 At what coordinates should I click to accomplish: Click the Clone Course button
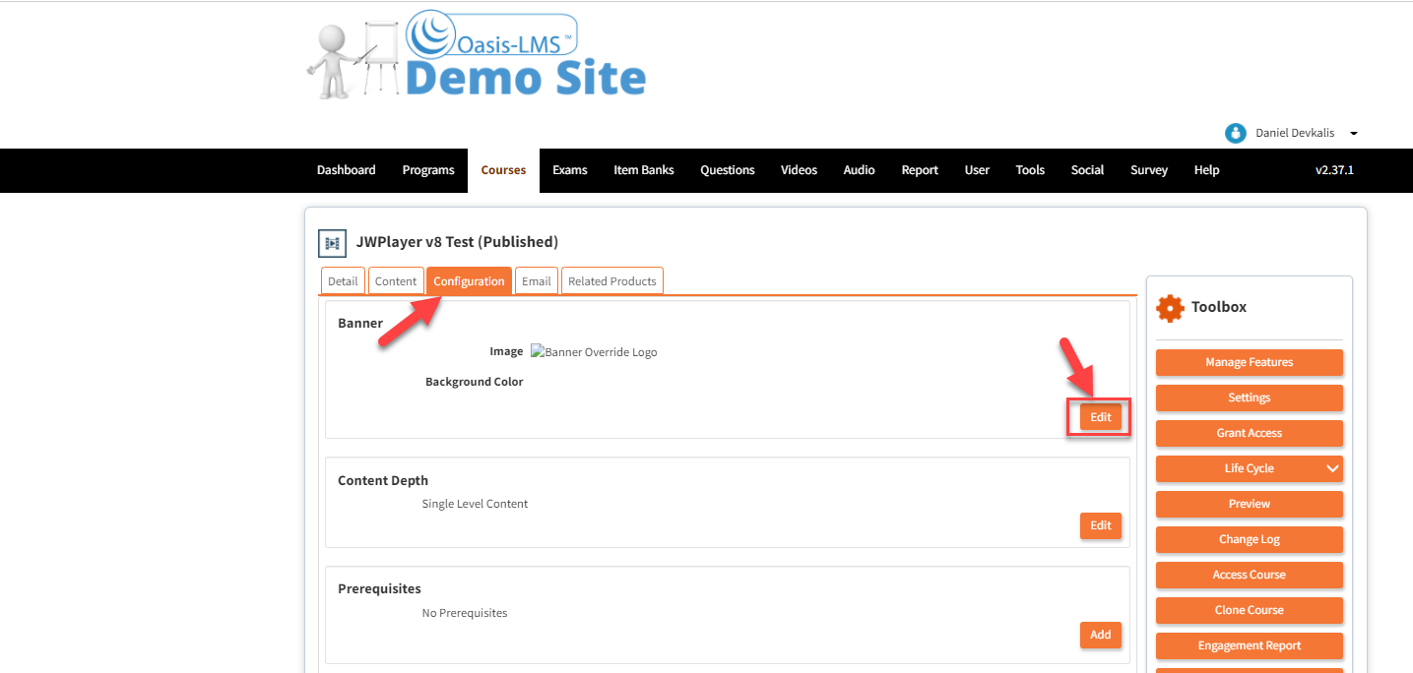click(1249, 610)
